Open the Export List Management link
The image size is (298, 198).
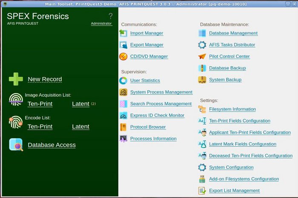click(234, 191)
